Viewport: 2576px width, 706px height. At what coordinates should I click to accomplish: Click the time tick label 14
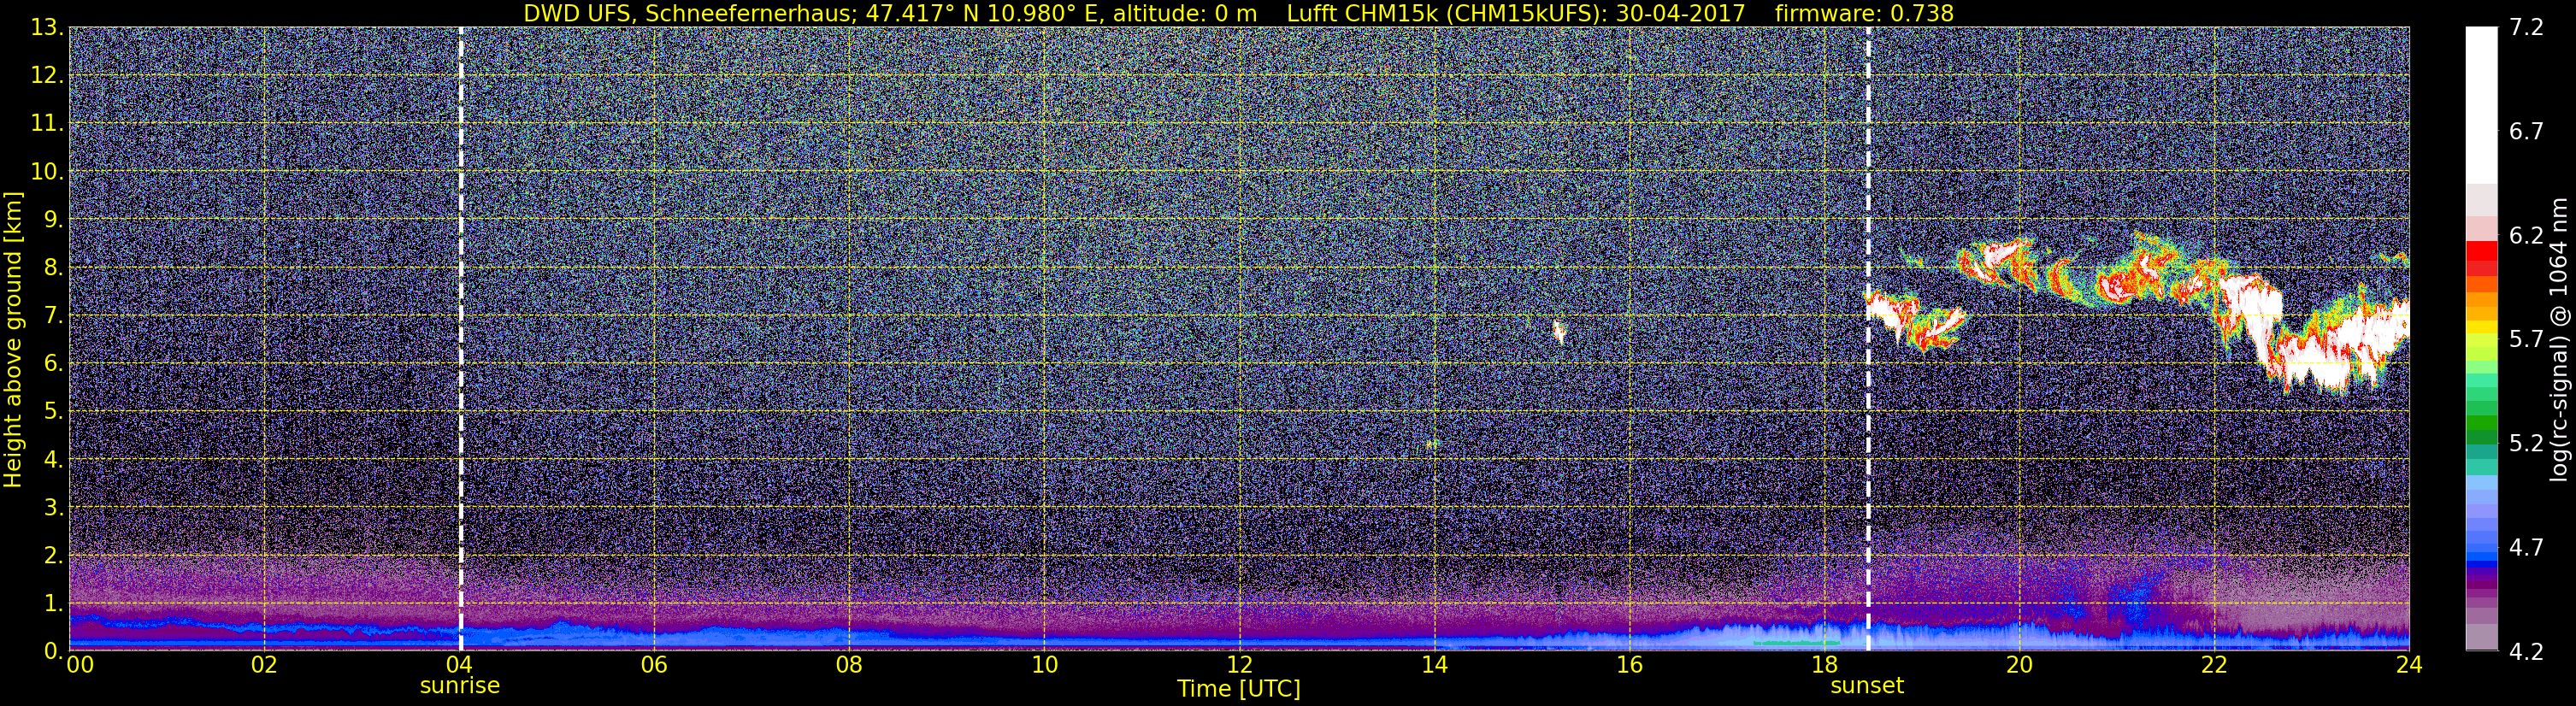pos(1434,665)
